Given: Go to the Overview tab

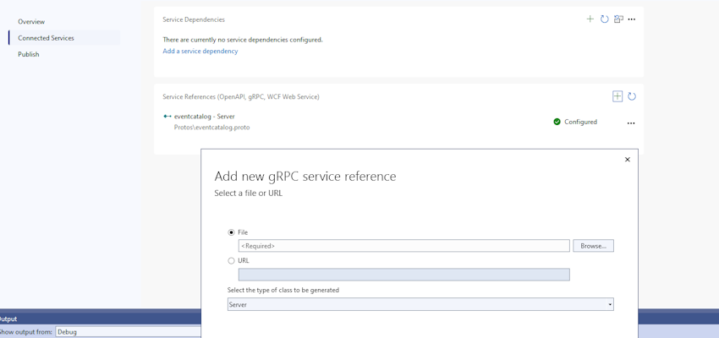Looking at the screenshot, I should (x=31, y=21).
